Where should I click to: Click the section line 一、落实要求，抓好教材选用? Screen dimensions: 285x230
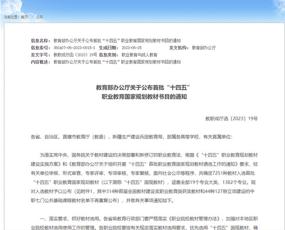pos(149,219)
